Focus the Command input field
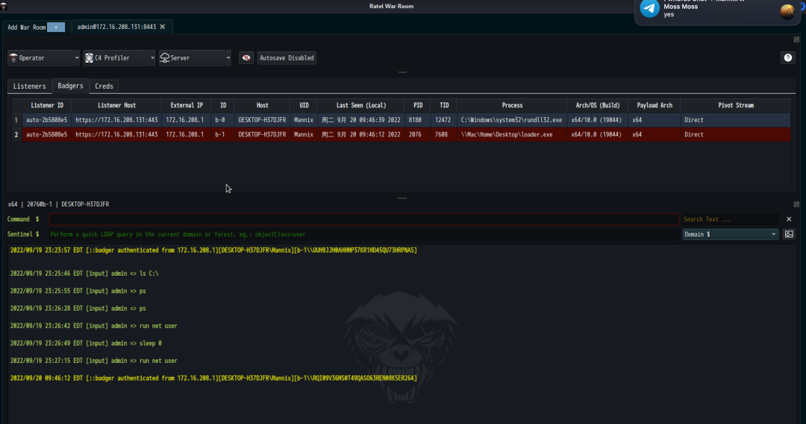The width and height of the screenshot is (806, 424). [364, 219]
